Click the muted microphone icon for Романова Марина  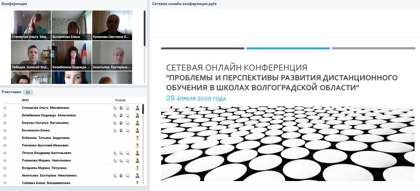pyautogui.click(x=115, y=161)
